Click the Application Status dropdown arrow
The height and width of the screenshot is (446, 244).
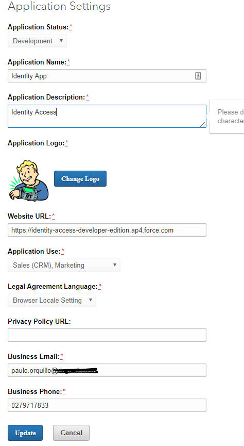61,41
